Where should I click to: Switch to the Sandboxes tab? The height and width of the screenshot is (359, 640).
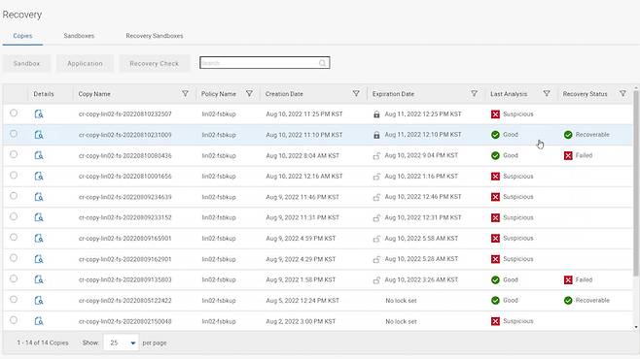tap(79, 36)
